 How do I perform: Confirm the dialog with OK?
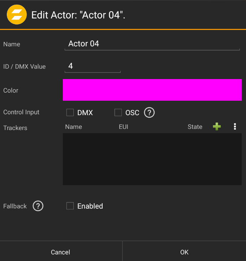pyautogui.click(x=184, y=251)
